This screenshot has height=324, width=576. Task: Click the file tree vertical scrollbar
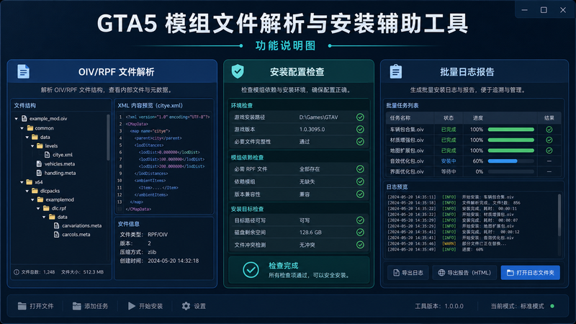point(108,138)
